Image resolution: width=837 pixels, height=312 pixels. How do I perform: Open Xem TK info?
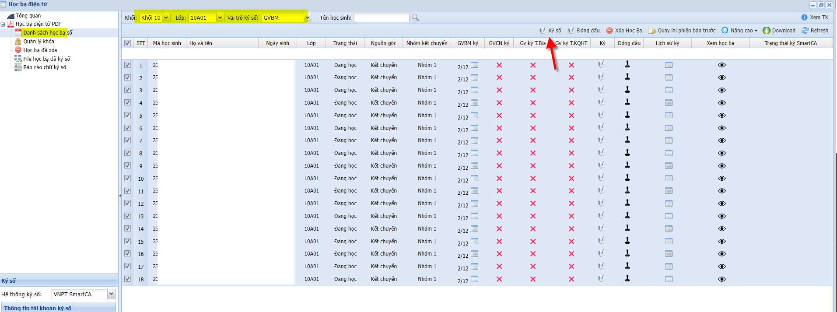(815, 18)
